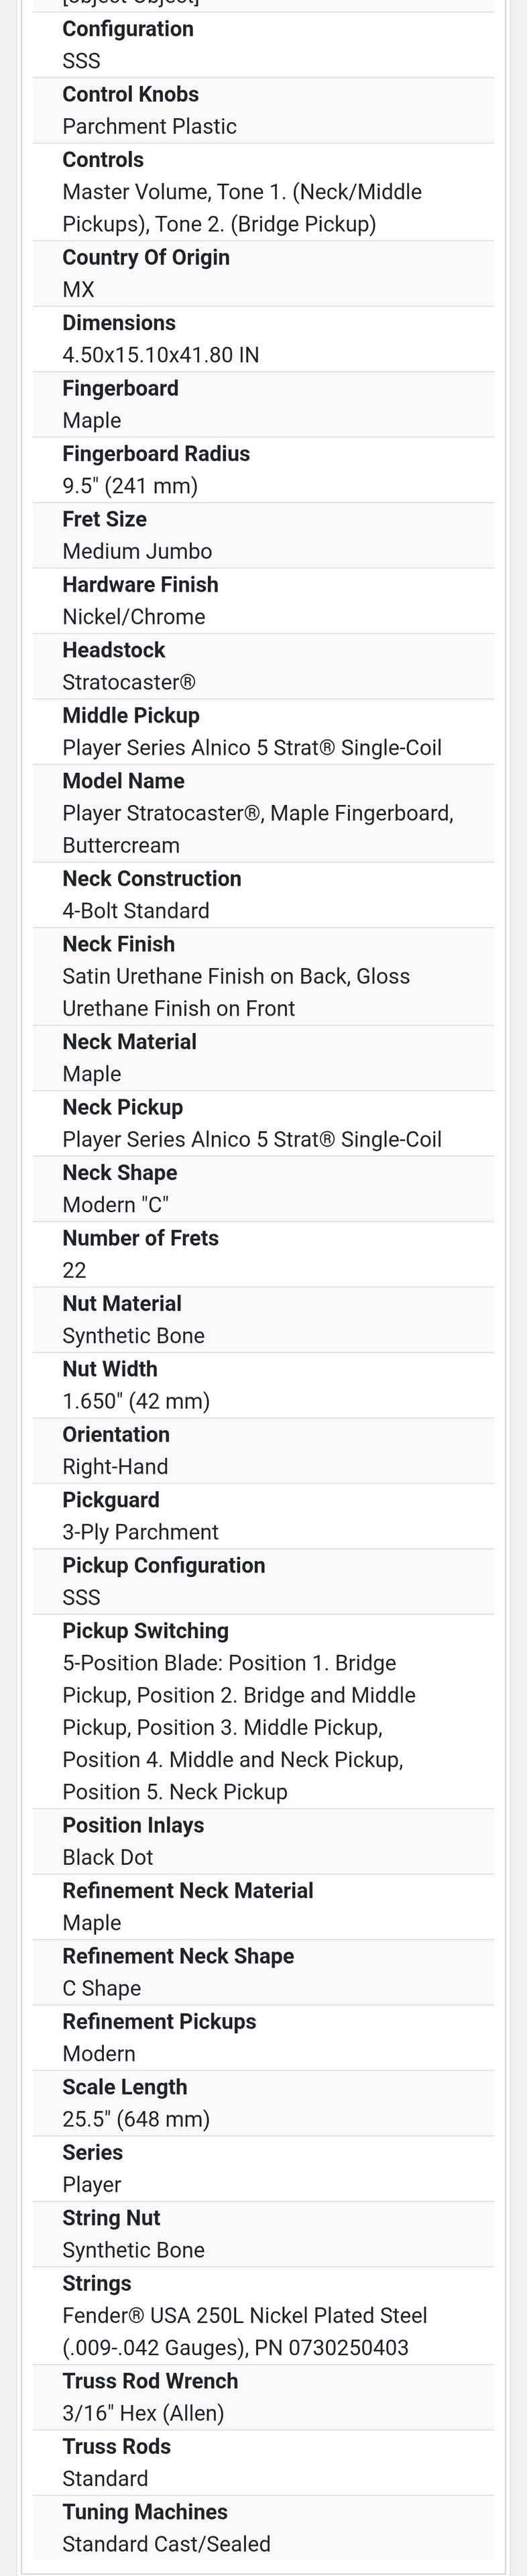Select the Medium Jumbo fret size value
Screen dimensions: 527x2576
(x=137, y=551)
